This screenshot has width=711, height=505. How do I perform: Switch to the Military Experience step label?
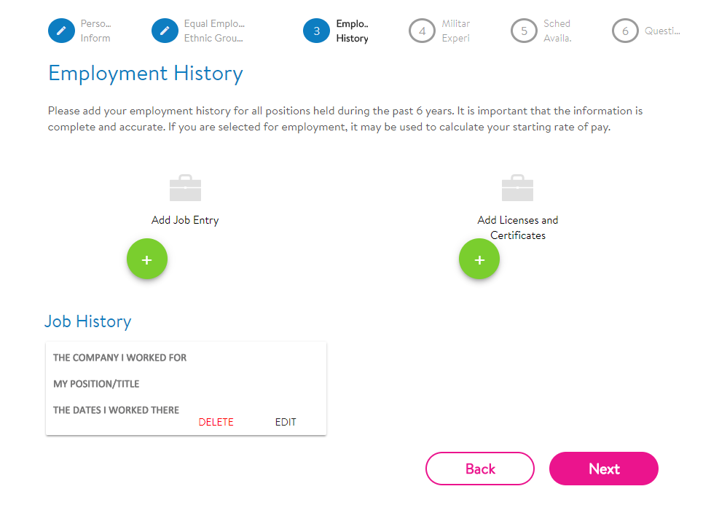456,31
